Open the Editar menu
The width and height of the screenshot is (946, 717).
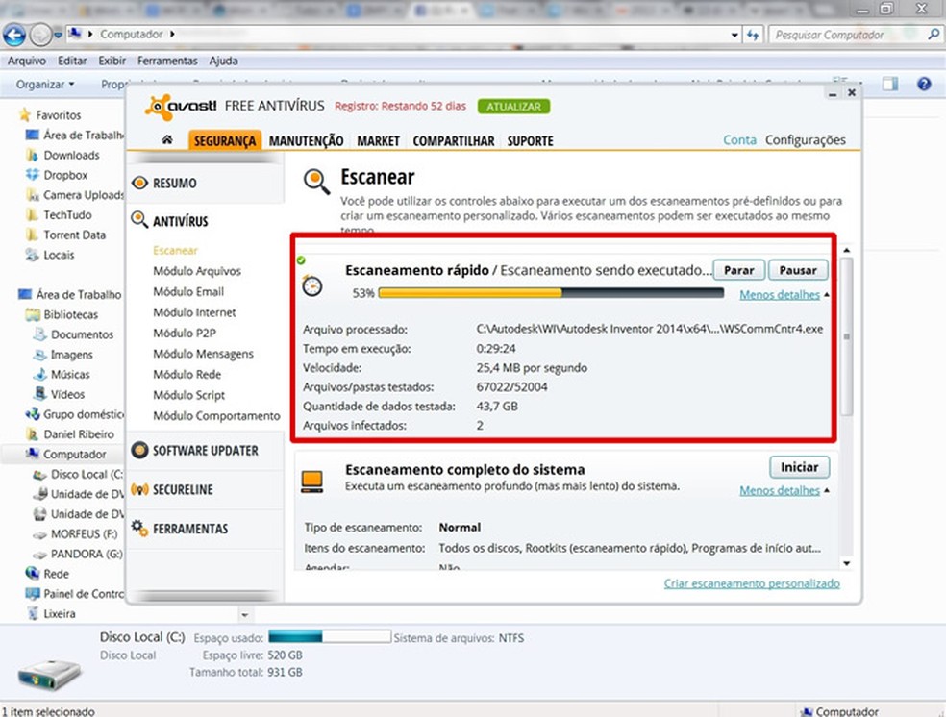(72, 61)
